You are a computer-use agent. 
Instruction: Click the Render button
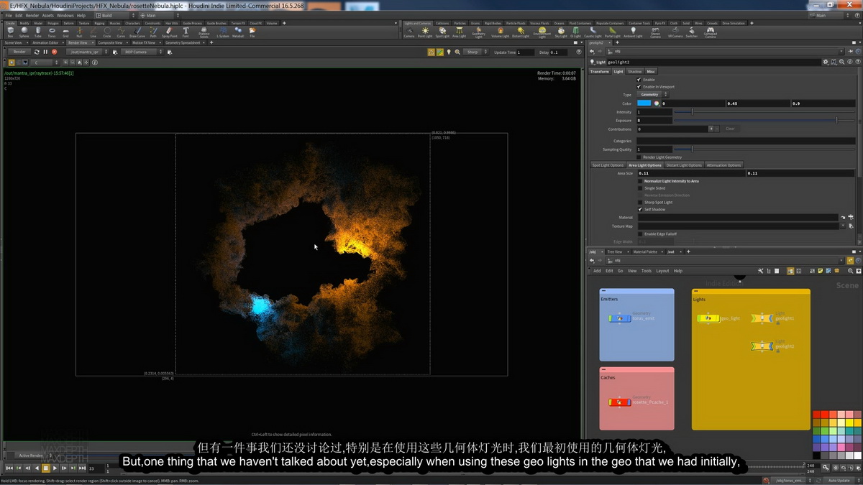(20, 52)
